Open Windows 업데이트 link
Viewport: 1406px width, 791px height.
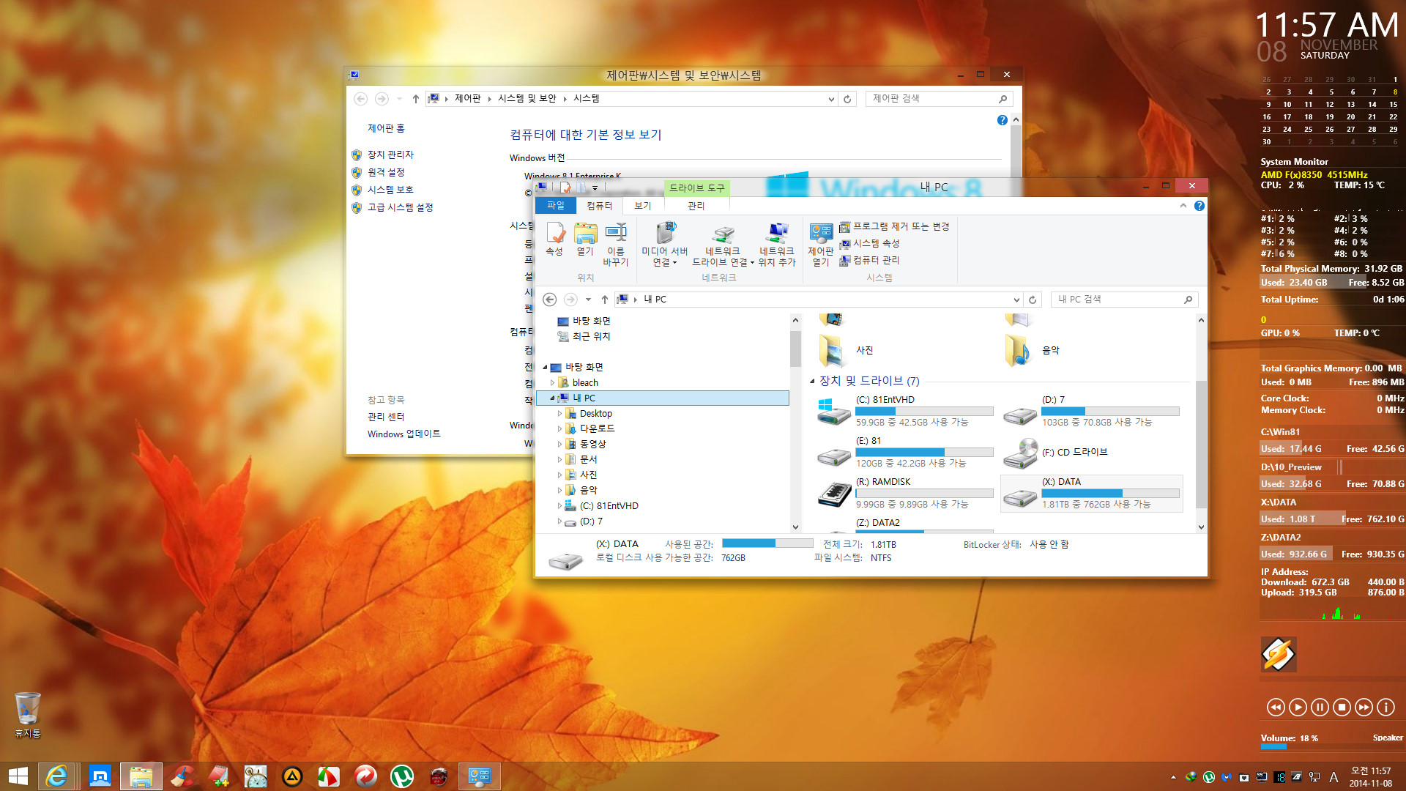(403, 434)
